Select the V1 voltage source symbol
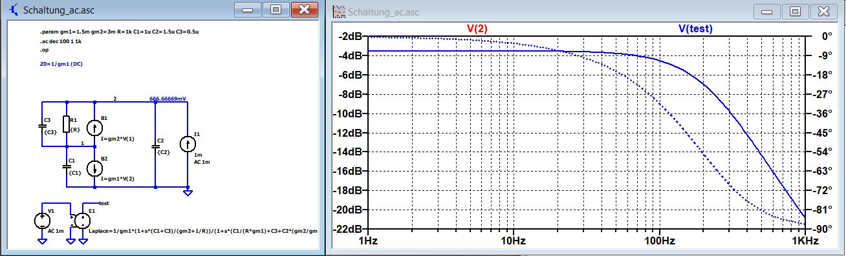 (x=42, y=221)
